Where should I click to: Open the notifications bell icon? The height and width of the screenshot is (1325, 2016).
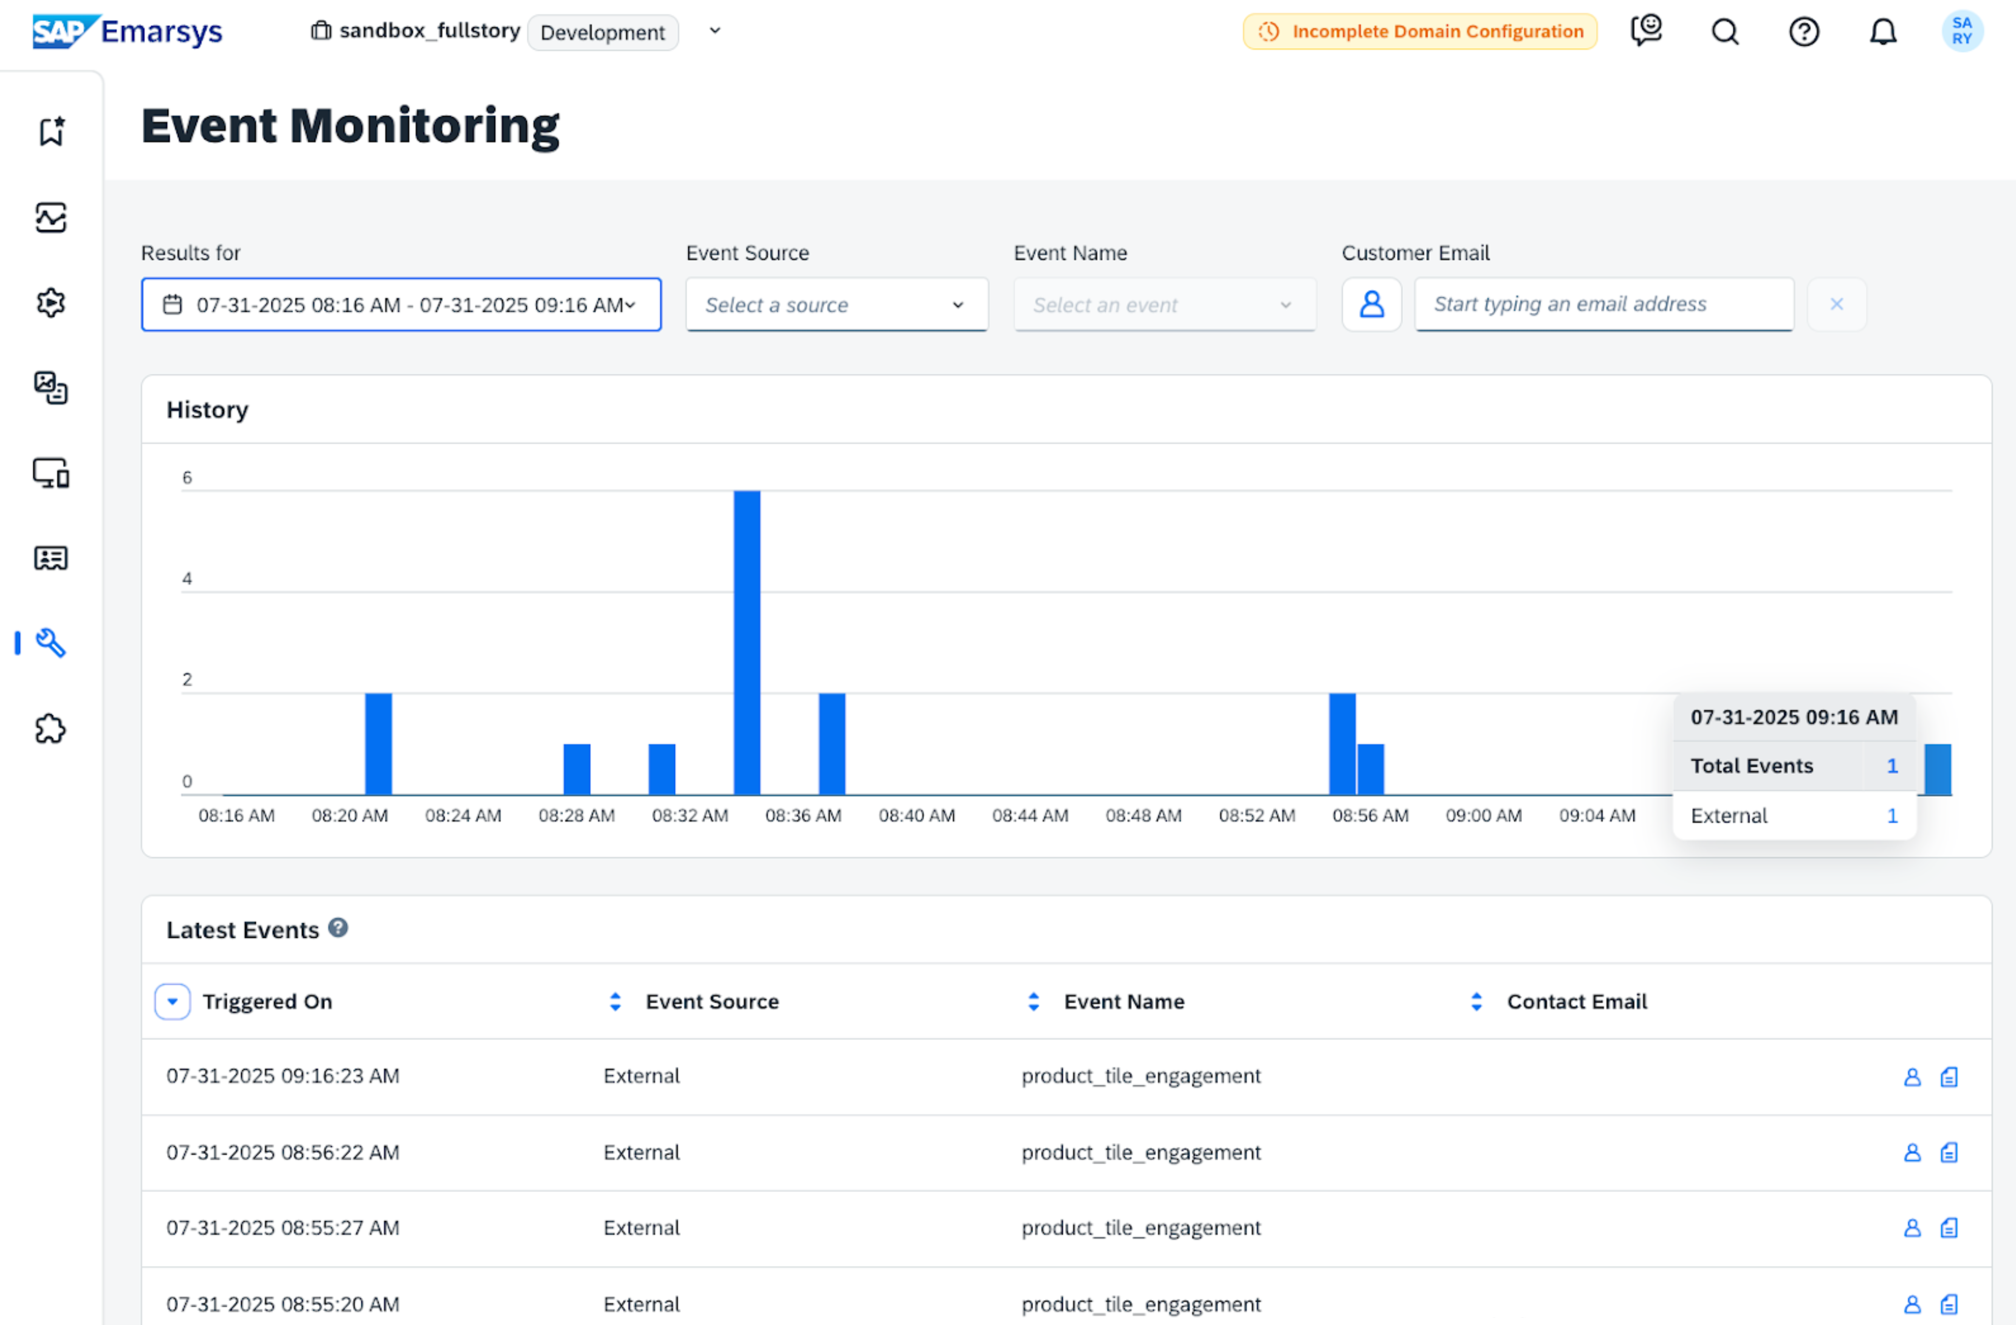pyautogui.click(x=1882, y=32)
